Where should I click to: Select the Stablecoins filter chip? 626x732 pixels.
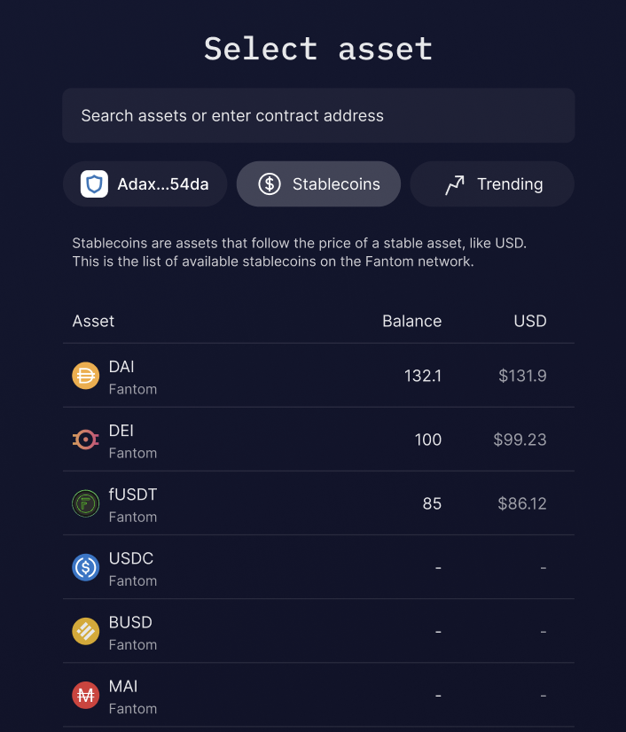(318, 184)
